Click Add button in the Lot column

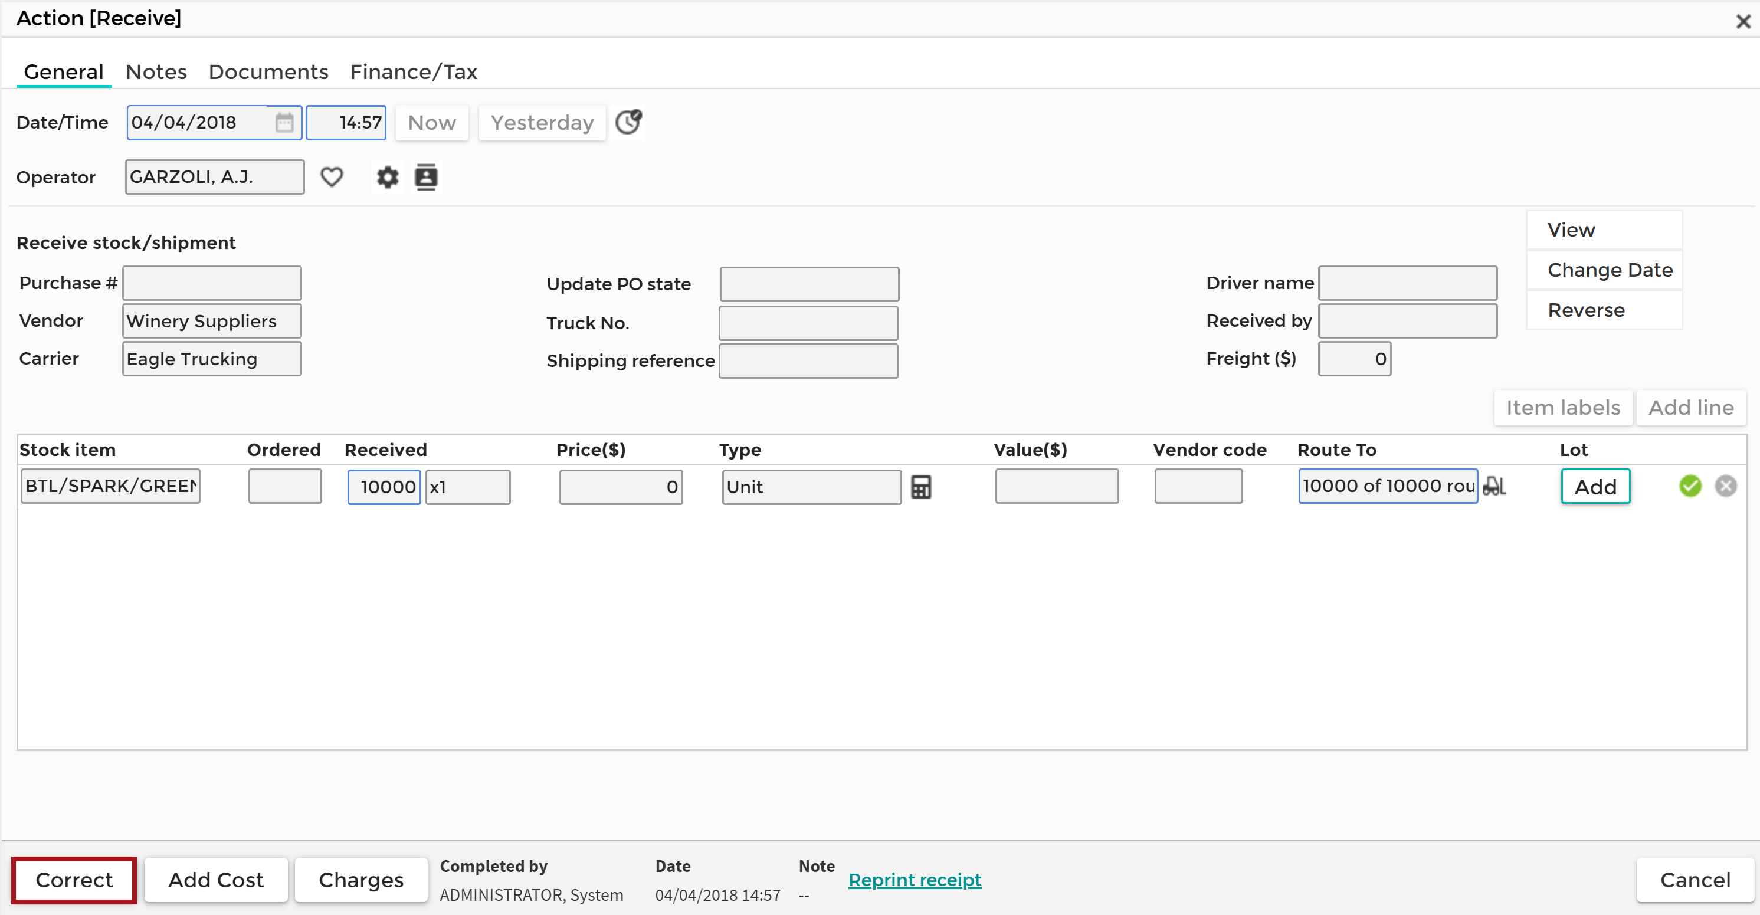pos(1595,487)
